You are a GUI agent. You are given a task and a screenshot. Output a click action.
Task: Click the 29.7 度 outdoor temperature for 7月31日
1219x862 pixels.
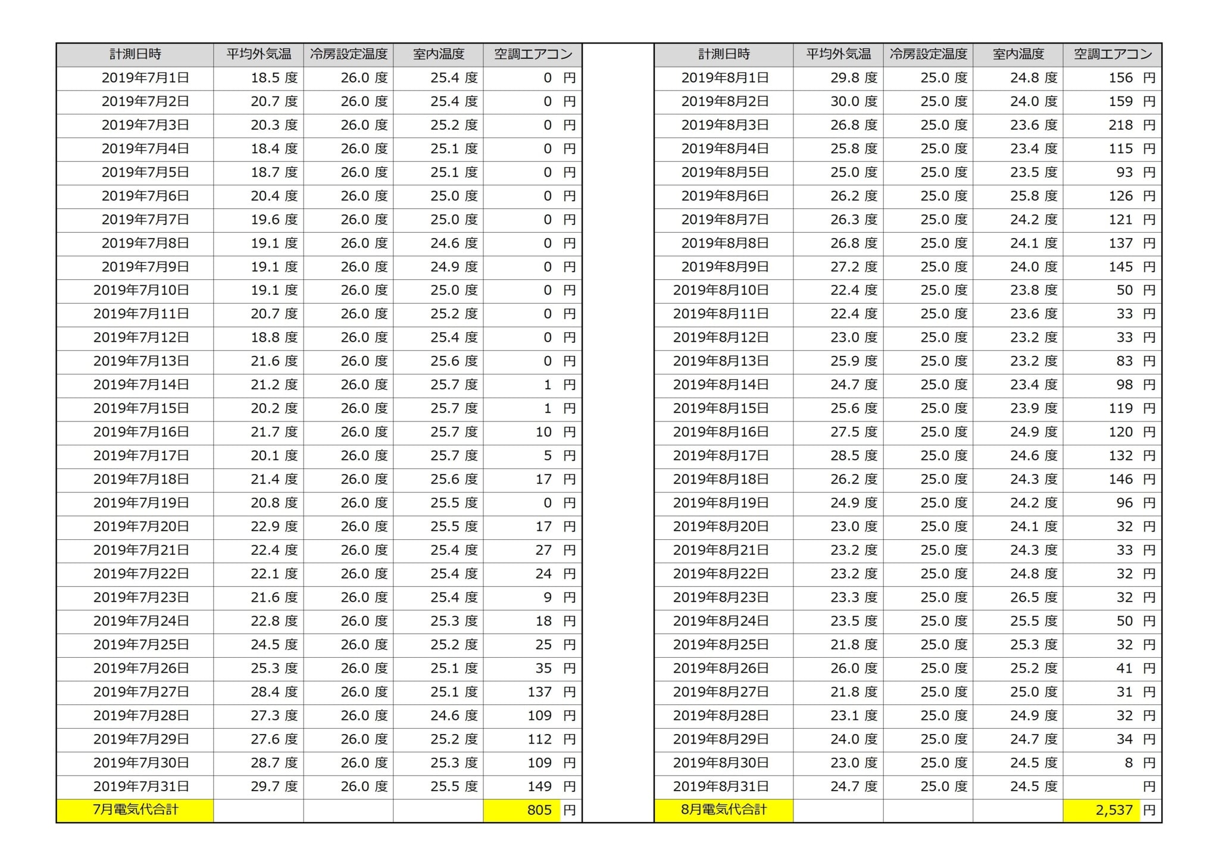click(258, 786)
